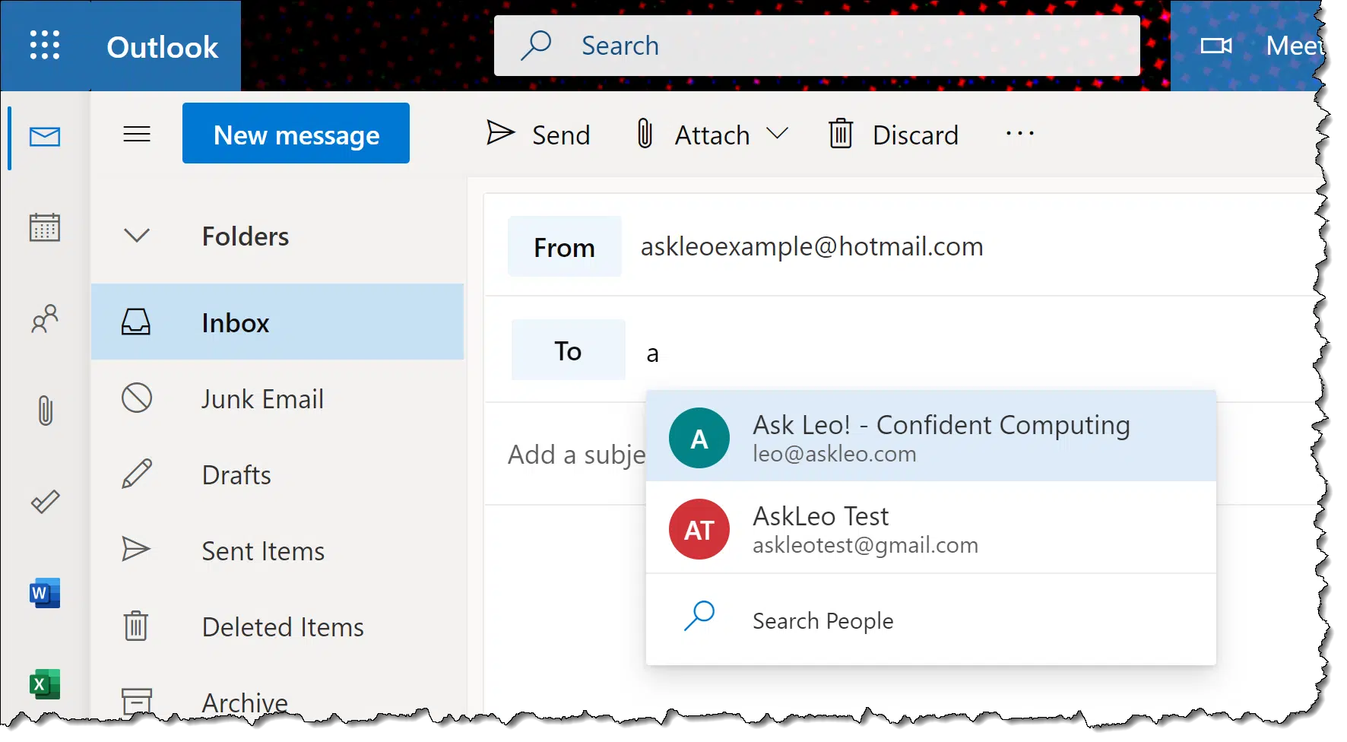The height and width of the screenshot is (742, 1347).
Task: Open the Deleted Items folder
Action: pos(277,626)
